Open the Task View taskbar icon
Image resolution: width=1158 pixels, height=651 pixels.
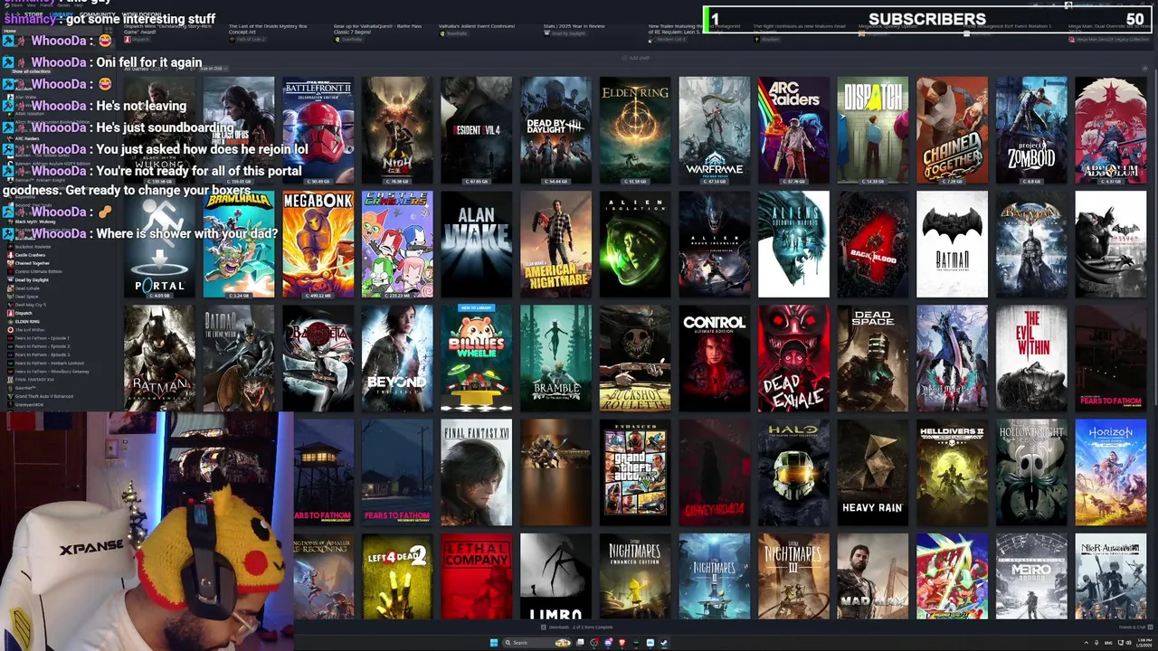click(x=580, y=643)
